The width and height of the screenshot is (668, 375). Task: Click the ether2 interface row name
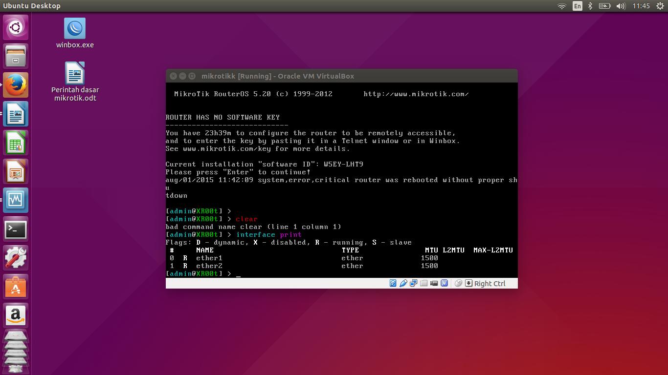click(x=209, y=266)
